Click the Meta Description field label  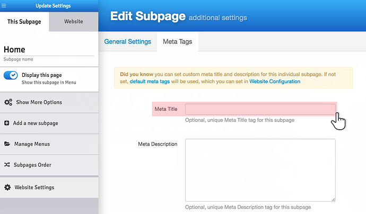(158, 144)
